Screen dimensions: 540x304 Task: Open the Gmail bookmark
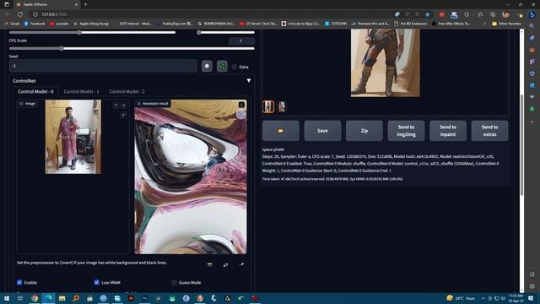pyautogui.click(x=12, y=24)
